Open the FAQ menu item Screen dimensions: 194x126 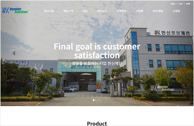coord(85,11)
